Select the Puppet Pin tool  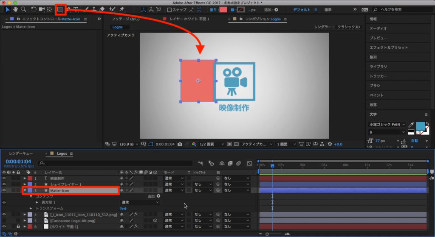click(122, 9)
